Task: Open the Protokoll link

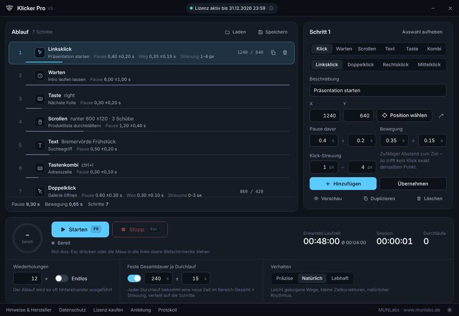Action: click(167, 310)
